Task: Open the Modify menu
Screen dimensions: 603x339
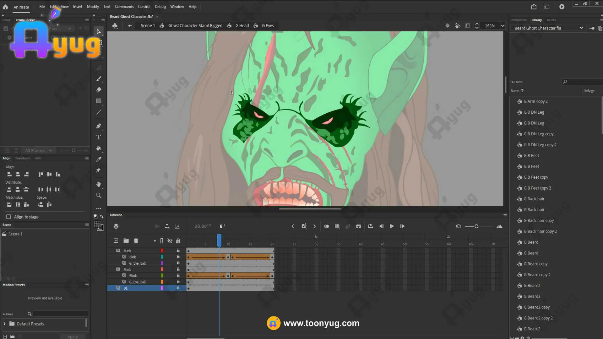Action: tap(93, 7)
